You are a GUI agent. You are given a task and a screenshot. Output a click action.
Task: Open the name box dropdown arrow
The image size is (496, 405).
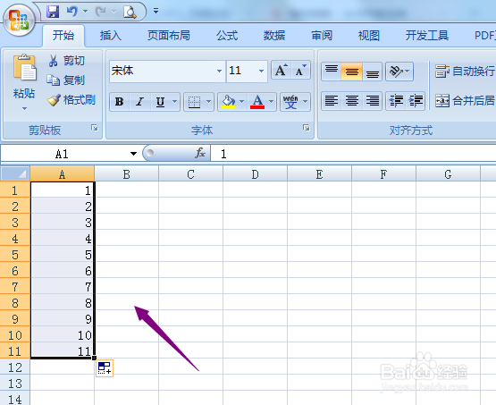coord(133,154)
